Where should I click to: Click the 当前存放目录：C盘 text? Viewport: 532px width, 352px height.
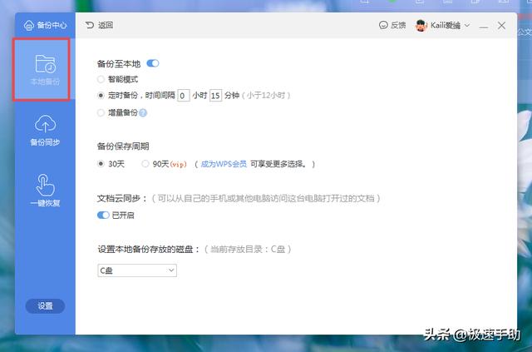tap(248, 250)
